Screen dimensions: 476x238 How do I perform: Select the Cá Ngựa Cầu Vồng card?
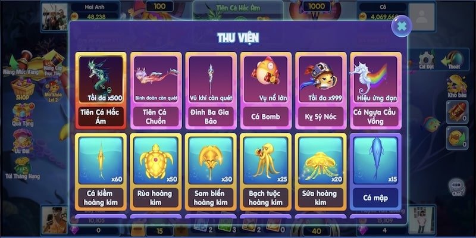pyautogui.click(x=375, y=90)
